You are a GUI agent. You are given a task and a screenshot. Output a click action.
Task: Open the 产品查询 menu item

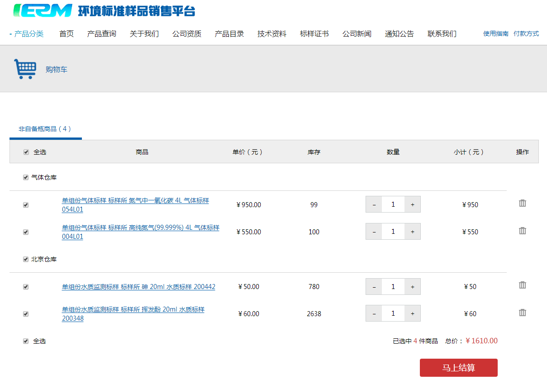[101, 34]
